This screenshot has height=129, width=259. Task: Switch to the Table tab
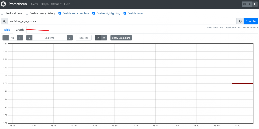tap(7, 30)
